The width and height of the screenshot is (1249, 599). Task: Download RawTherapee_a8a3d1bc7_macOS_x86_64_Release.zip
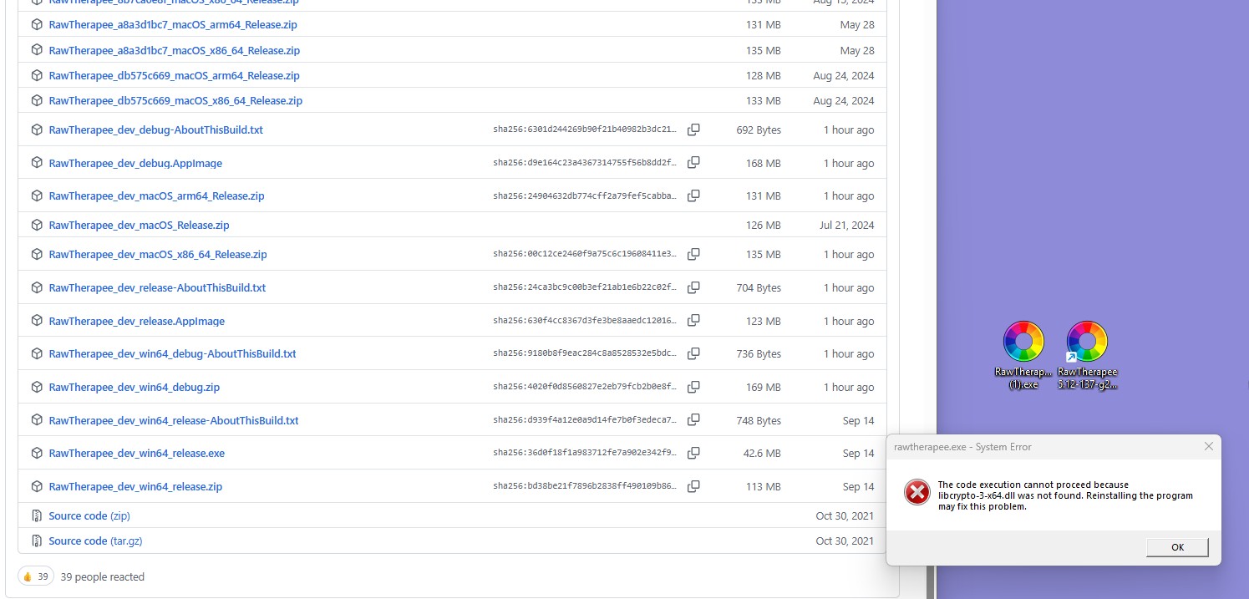pyautogui.click(x=175, y=51)
